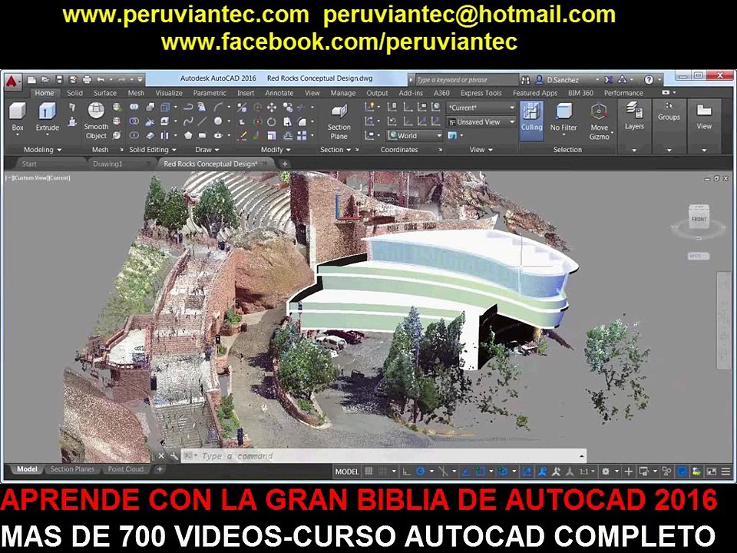Image resolution: width=737 pixels, height=553 pixels.
Task: Switch to the Visualize ribbon tab
Action: (x=169, y=93)
